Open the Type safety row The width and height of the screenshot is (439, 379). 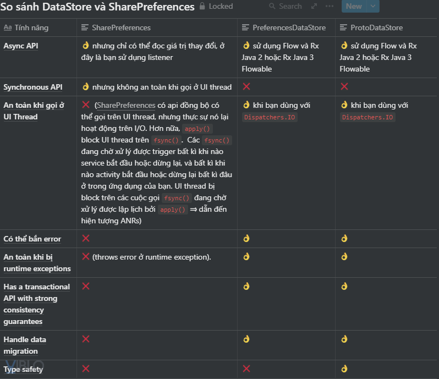pos(23,369)
